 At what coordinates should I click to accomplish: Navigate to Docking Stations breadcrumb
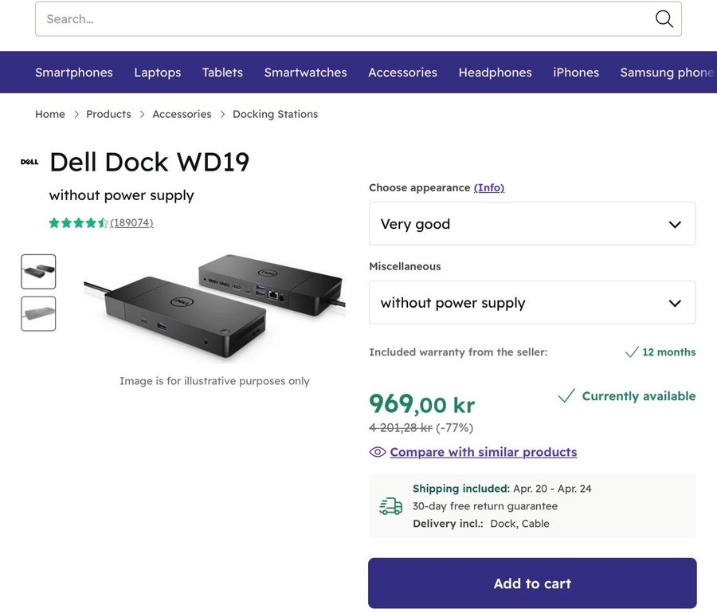pos(275,114)
